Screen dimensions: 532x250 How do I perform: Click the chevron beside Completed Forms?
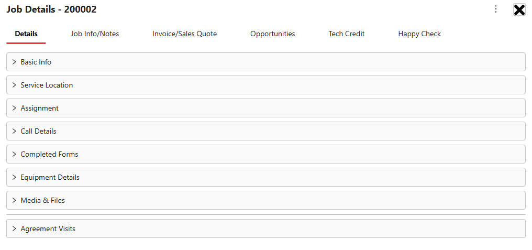14,154
